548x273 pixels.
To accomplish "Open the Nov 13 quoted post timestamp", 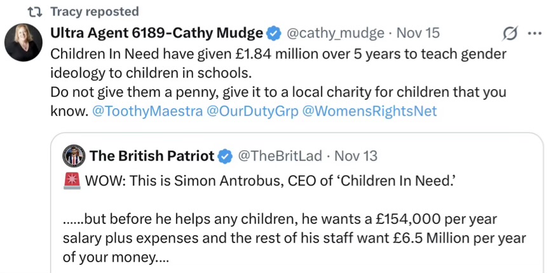I will (355, 155).
